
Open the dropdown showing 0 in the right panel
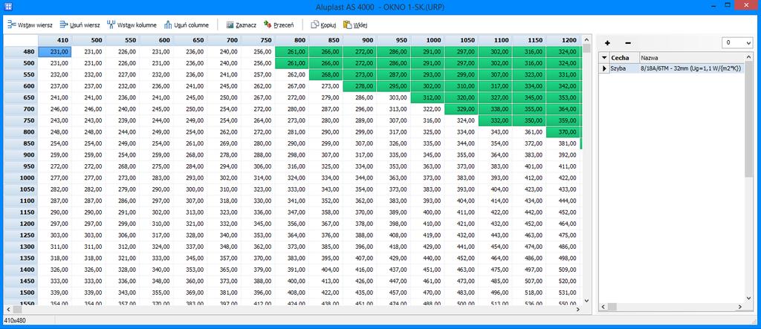(x=737, y=43)
